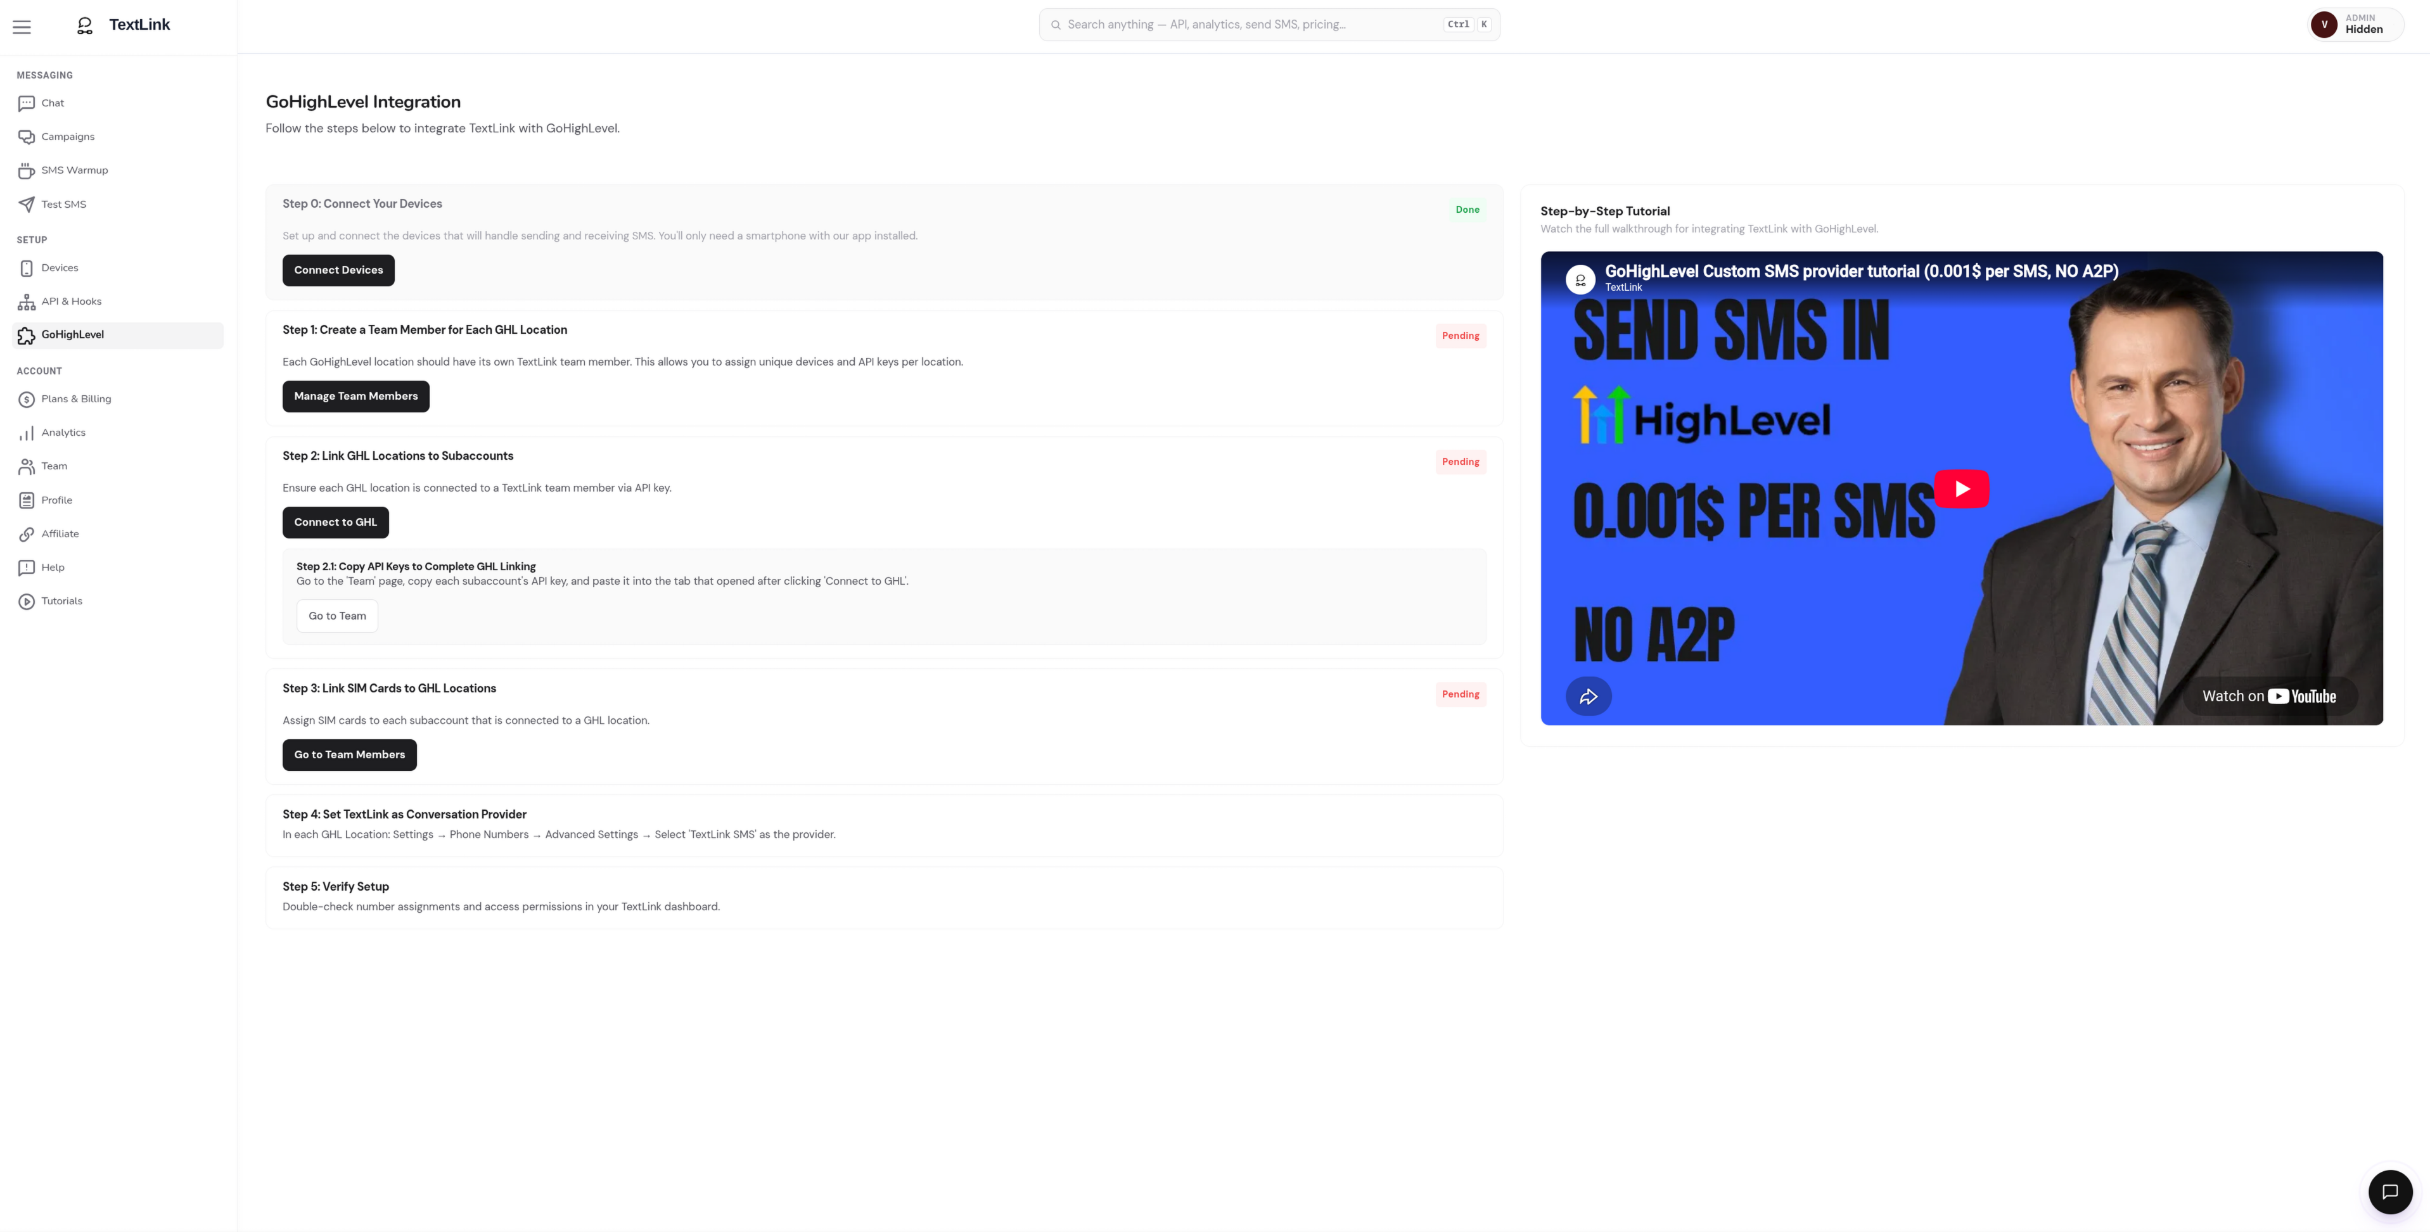
Task: Click the Pending badge on Step 2
Action: tap(1461, 462)
